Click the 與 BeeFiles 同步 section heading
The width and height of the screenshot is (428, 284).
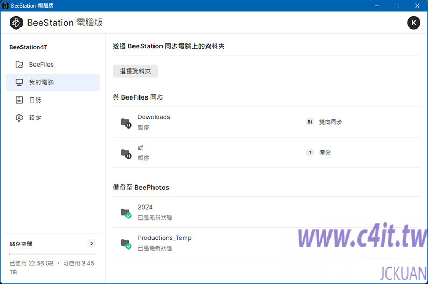[138, 97]
